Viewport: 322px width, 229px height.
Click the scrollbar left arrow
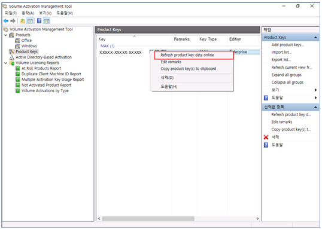point(99,219)
